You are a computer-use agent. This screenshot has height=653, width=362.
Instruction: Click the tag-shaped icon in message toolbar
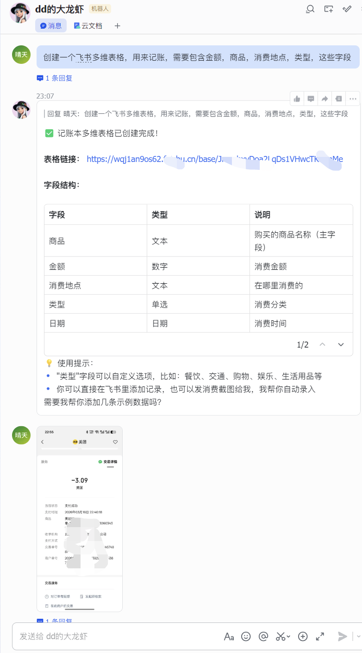[x=339, y=99]
